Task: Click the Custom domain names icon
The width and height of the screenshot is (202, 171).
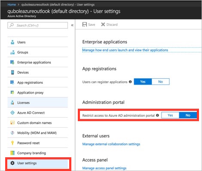Action: [x=12, y=123]
